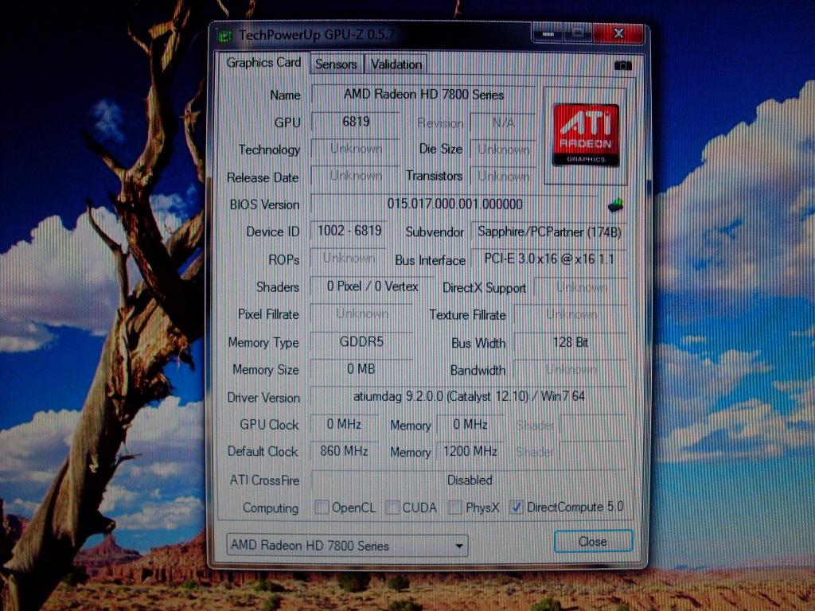
Task: Click the Bus Width field 128 Bit
Action: coord(570,342)
